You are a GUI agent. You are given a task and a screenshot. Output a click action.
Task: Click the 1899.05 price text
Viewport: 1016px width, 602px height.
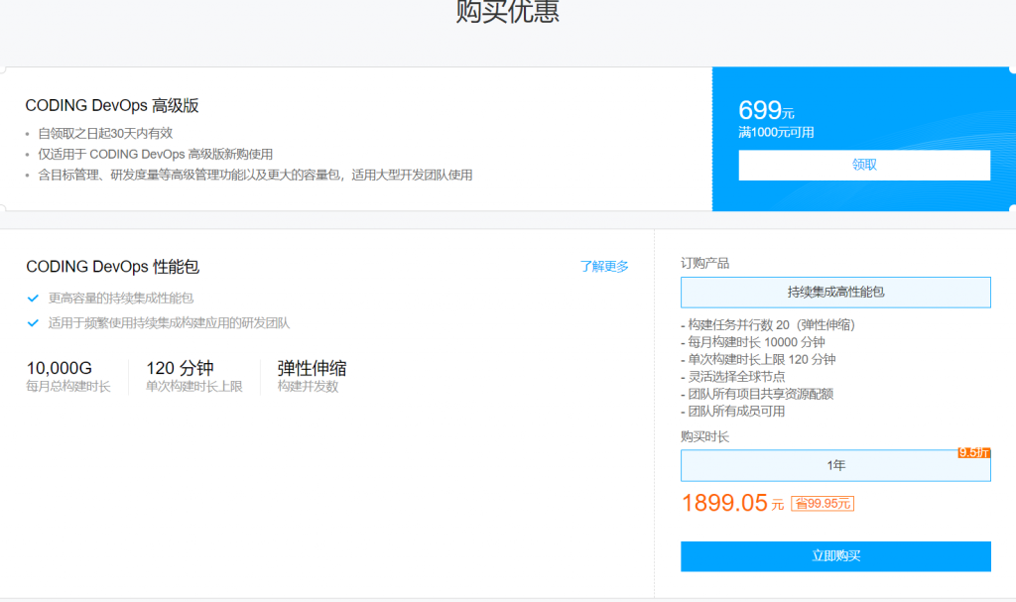(724, 503)
